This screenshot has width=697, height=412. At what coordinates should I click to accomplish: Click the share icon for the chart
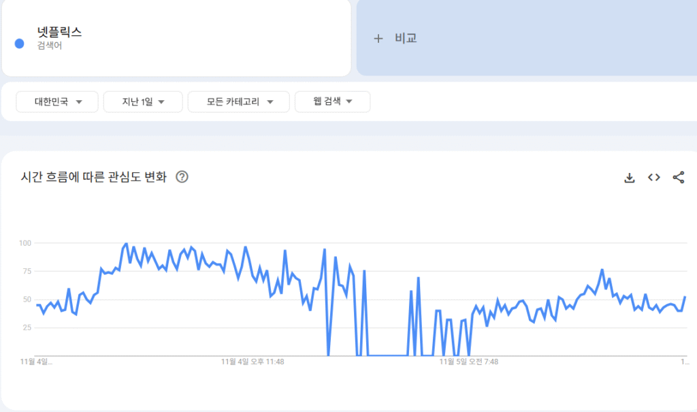pos(679,178)
